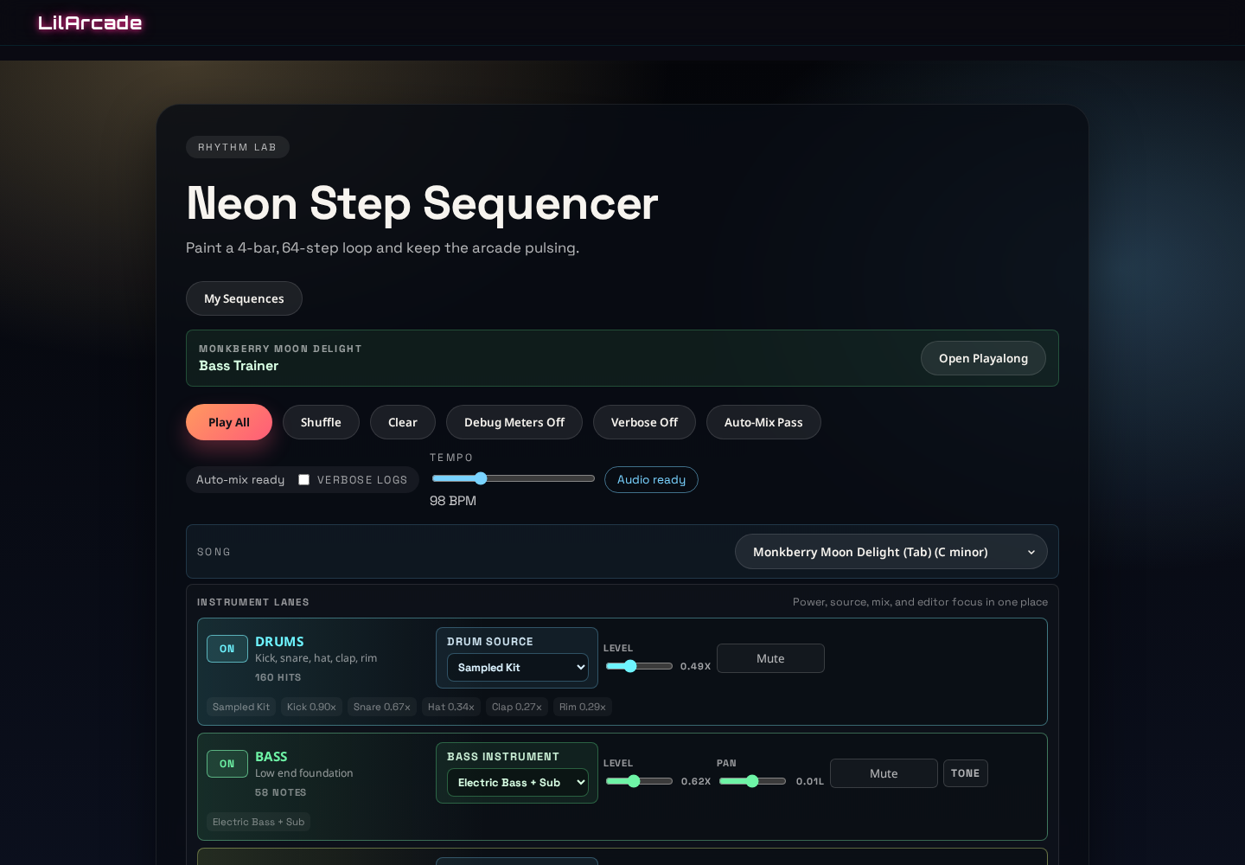
Task: Click the Audio ready status pill
Action: [x=651, y=479]
